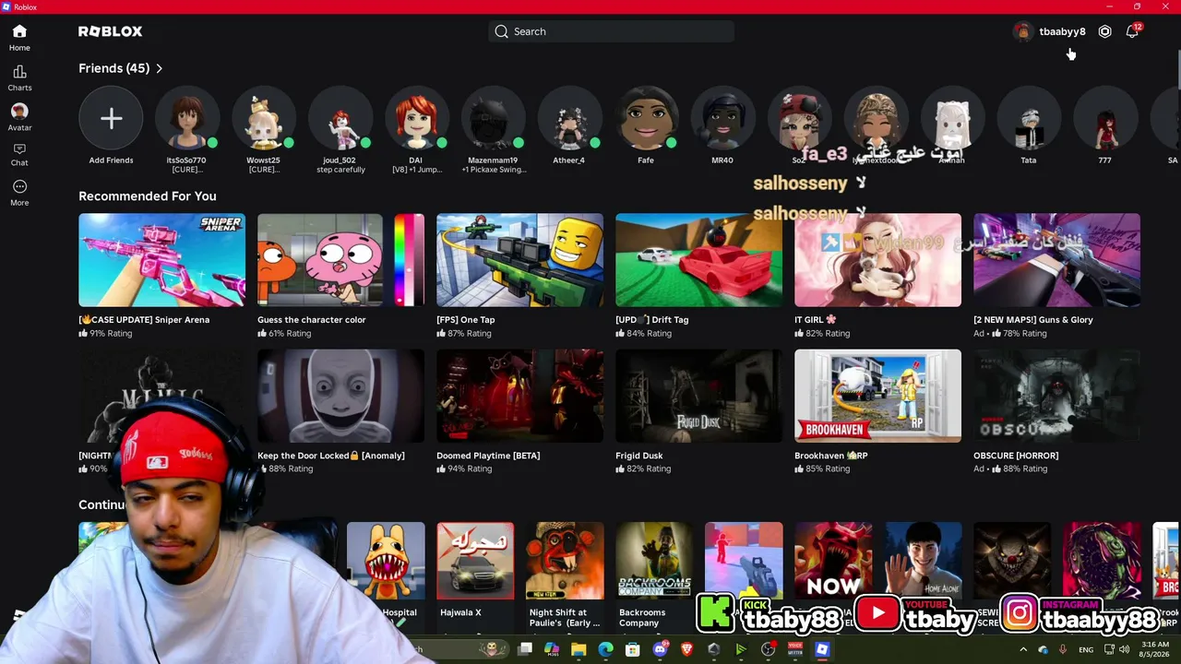Viewport: 1181px width, 664px height.
Task: Open friend Wowst25's profile
Action: click(x=264, y=118)
